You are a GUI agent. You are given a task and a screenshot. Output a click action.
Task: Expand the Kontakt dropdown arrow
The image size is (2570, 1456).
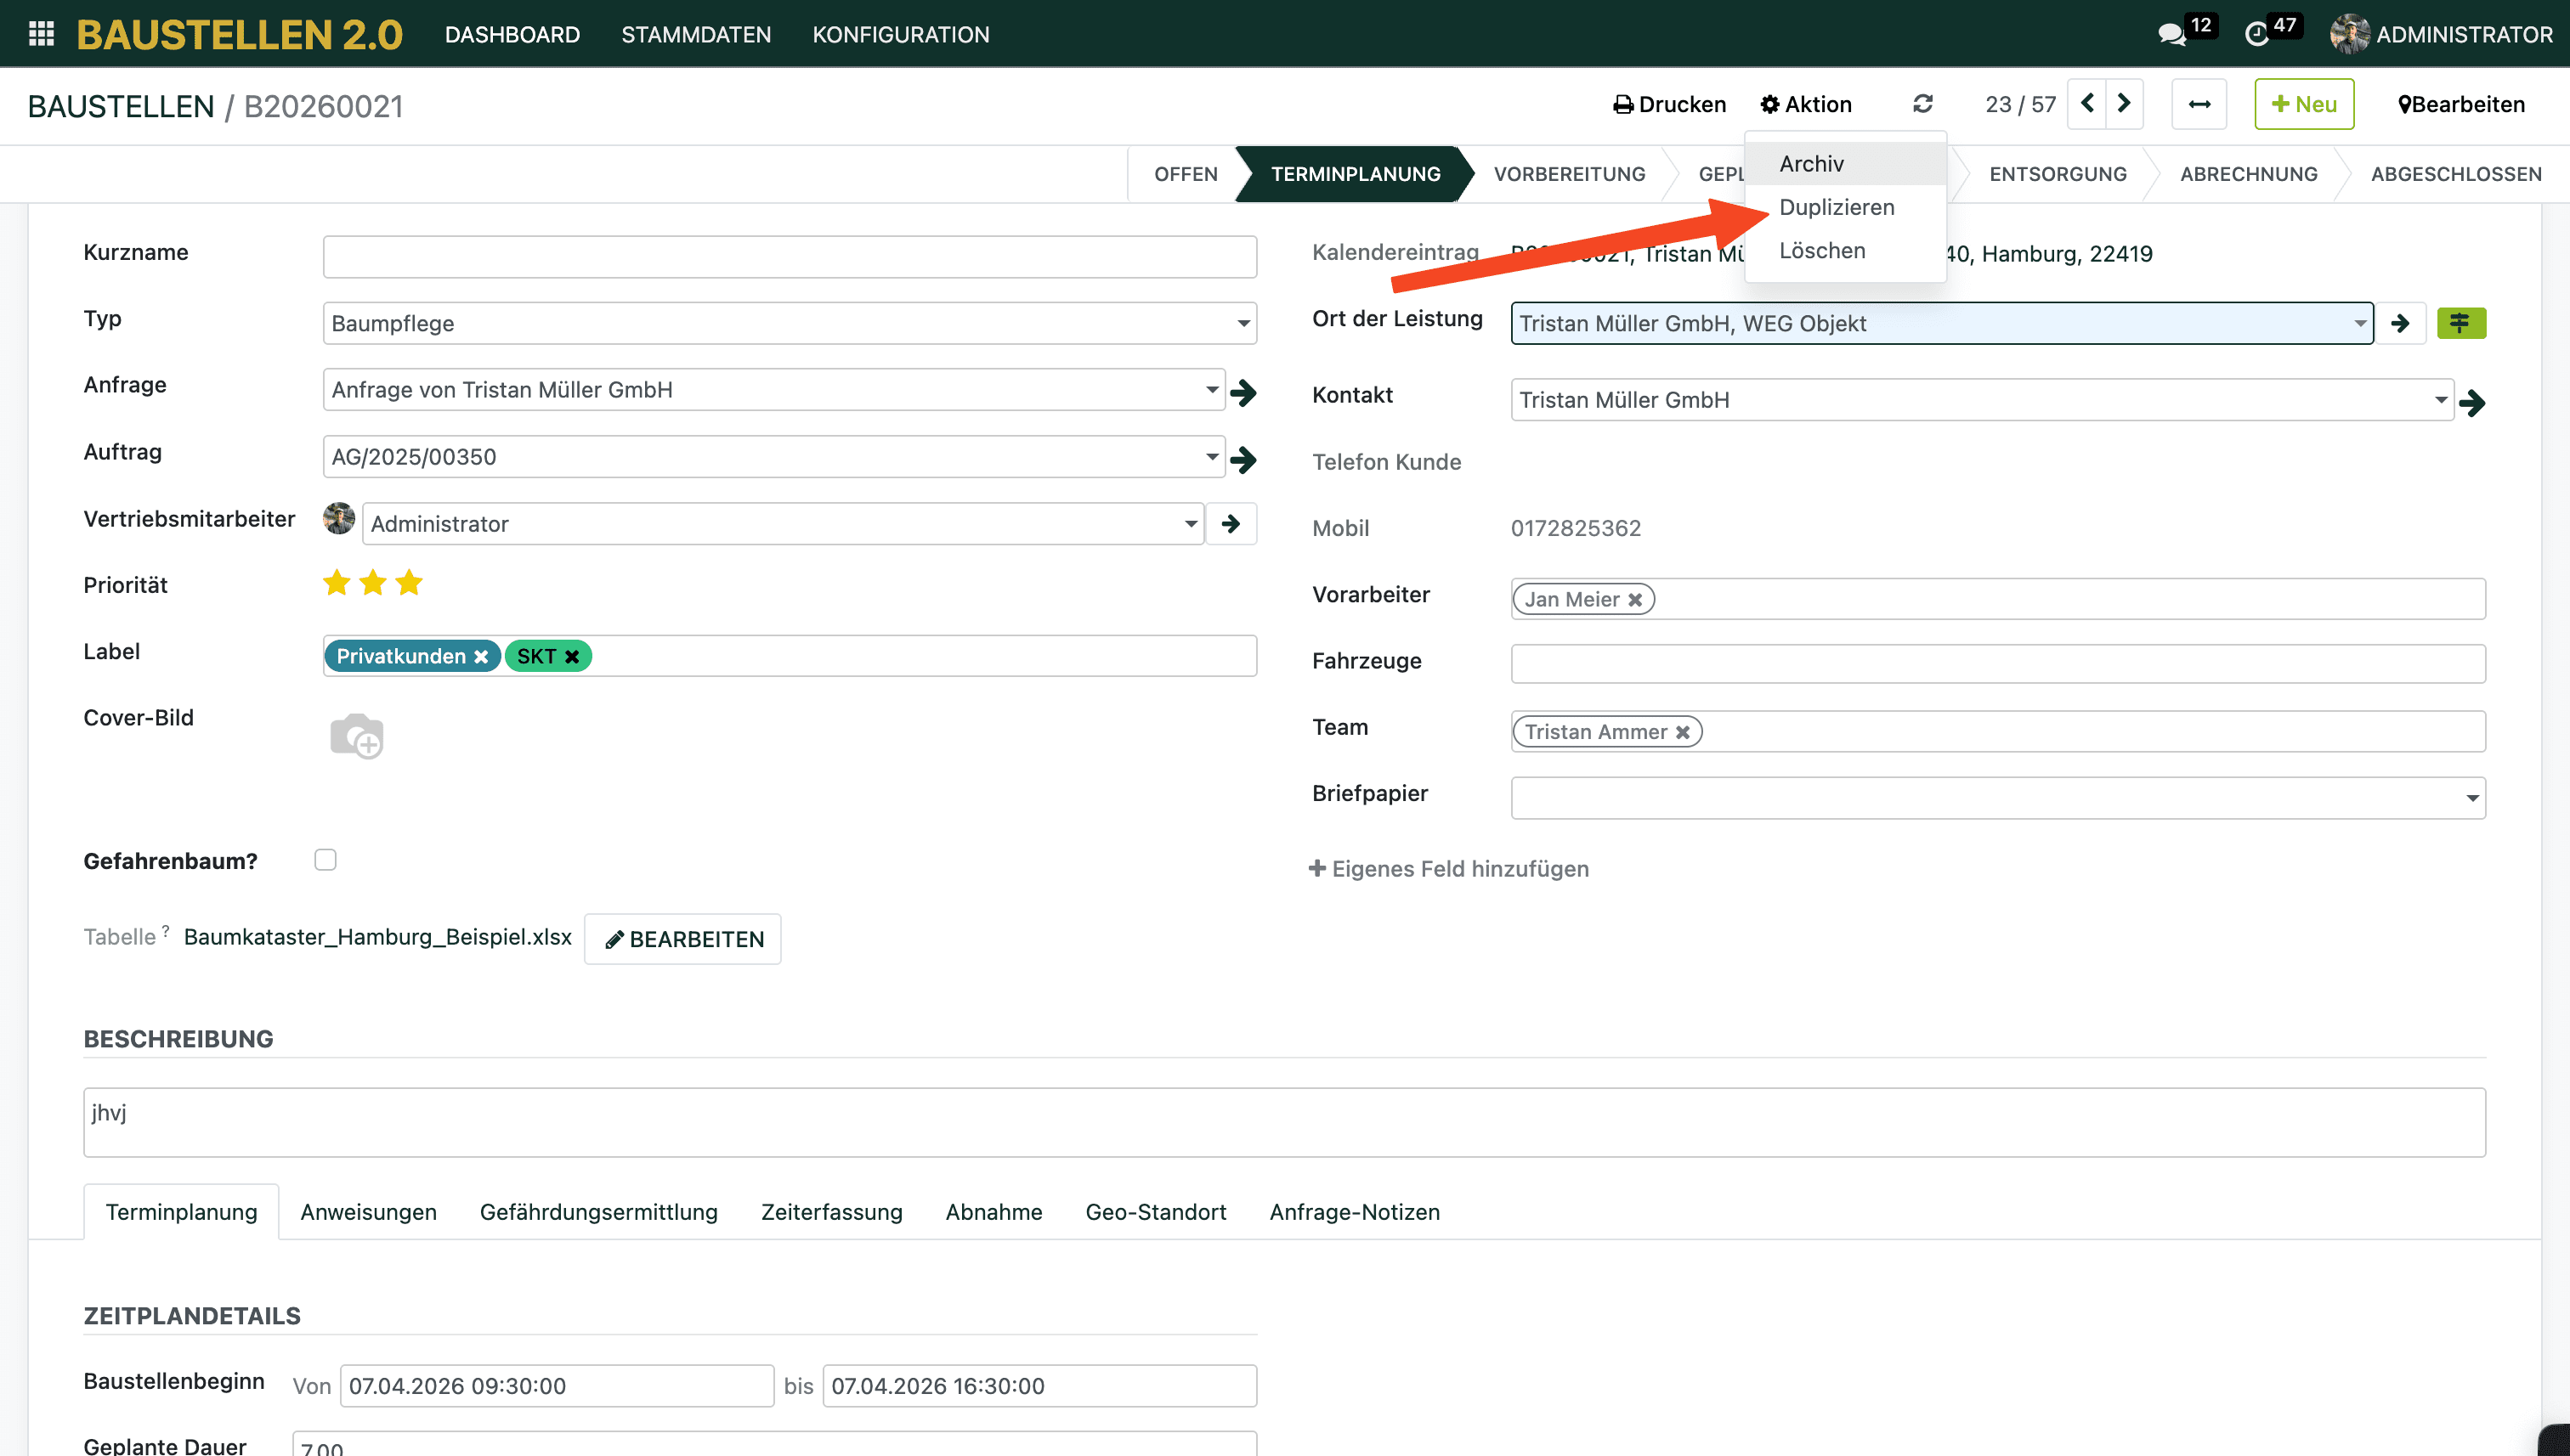(x=2440, y=399)
